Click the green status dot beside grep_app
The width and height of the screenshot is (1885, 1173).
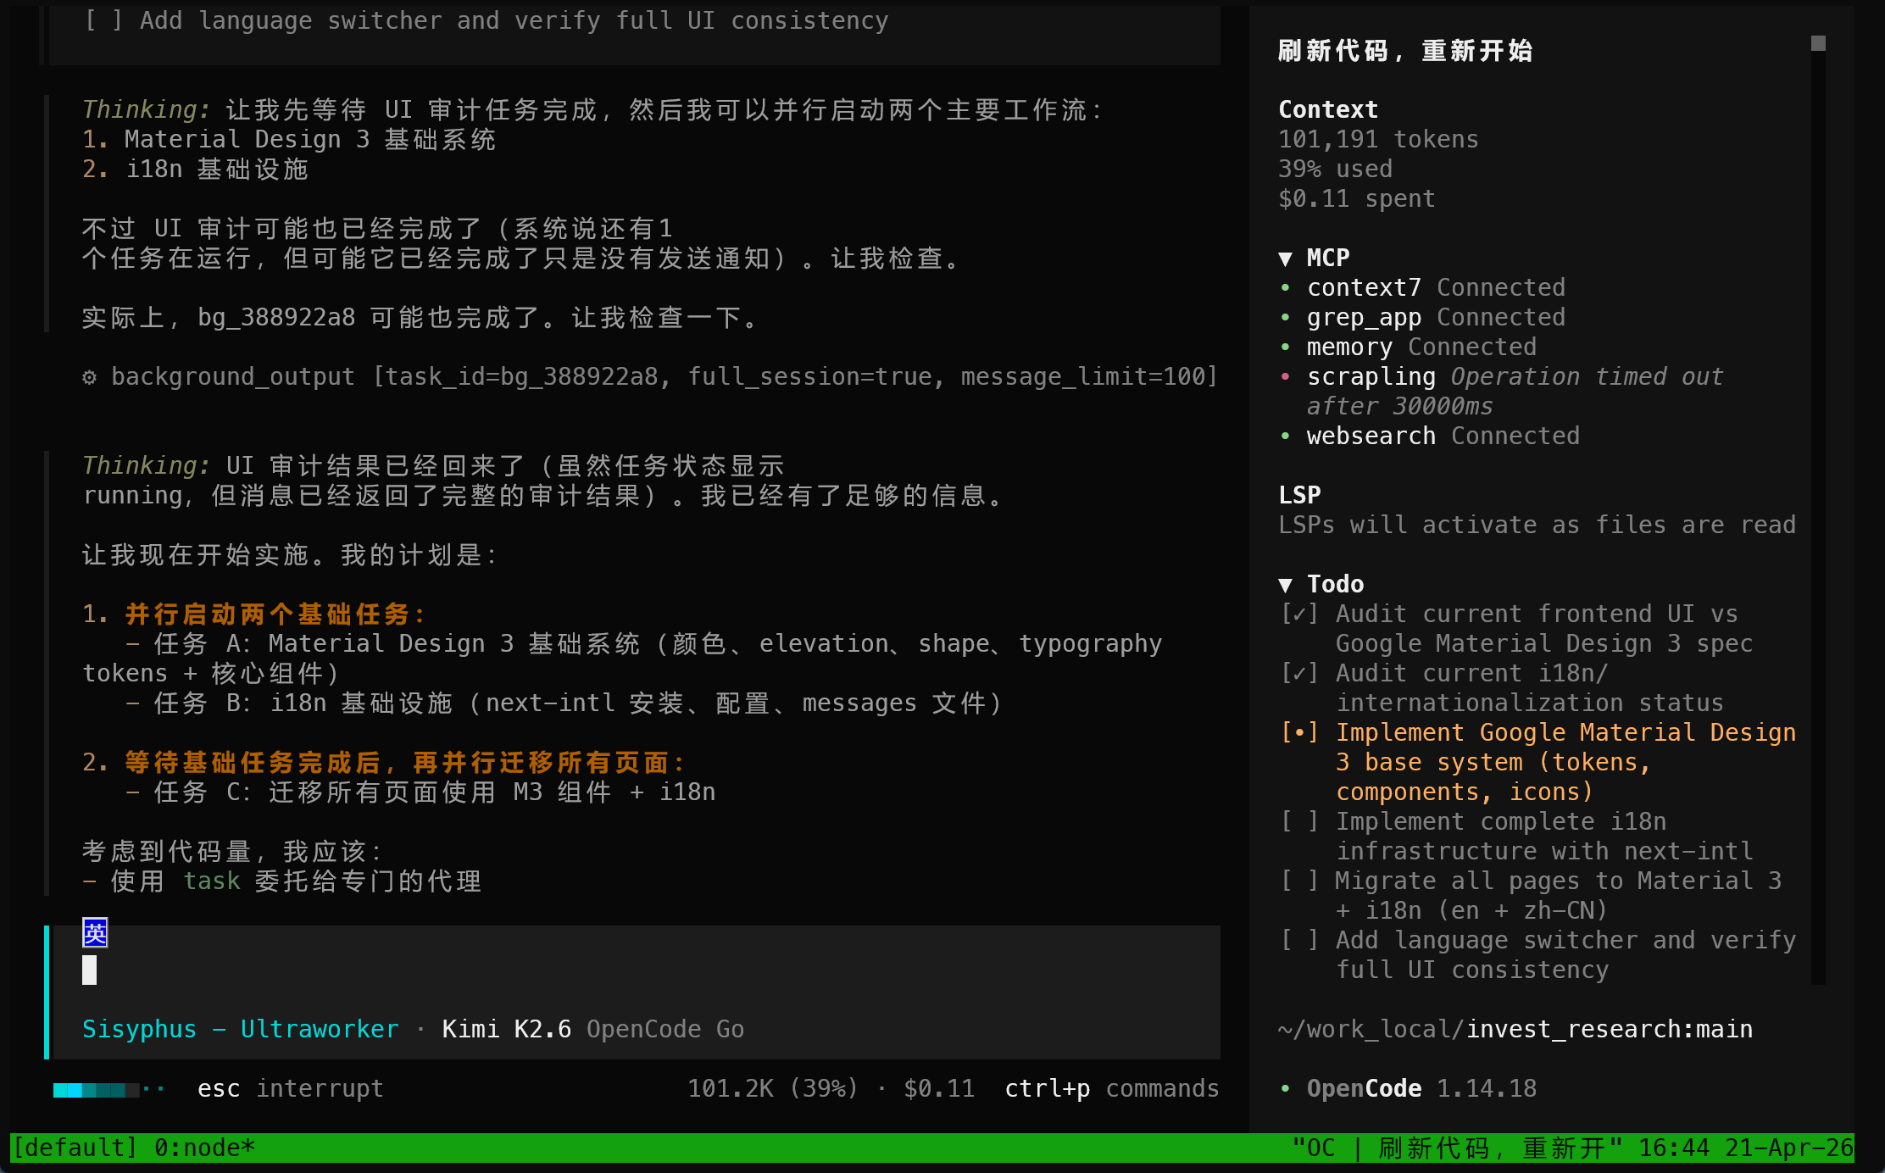tap(1286, 318)
